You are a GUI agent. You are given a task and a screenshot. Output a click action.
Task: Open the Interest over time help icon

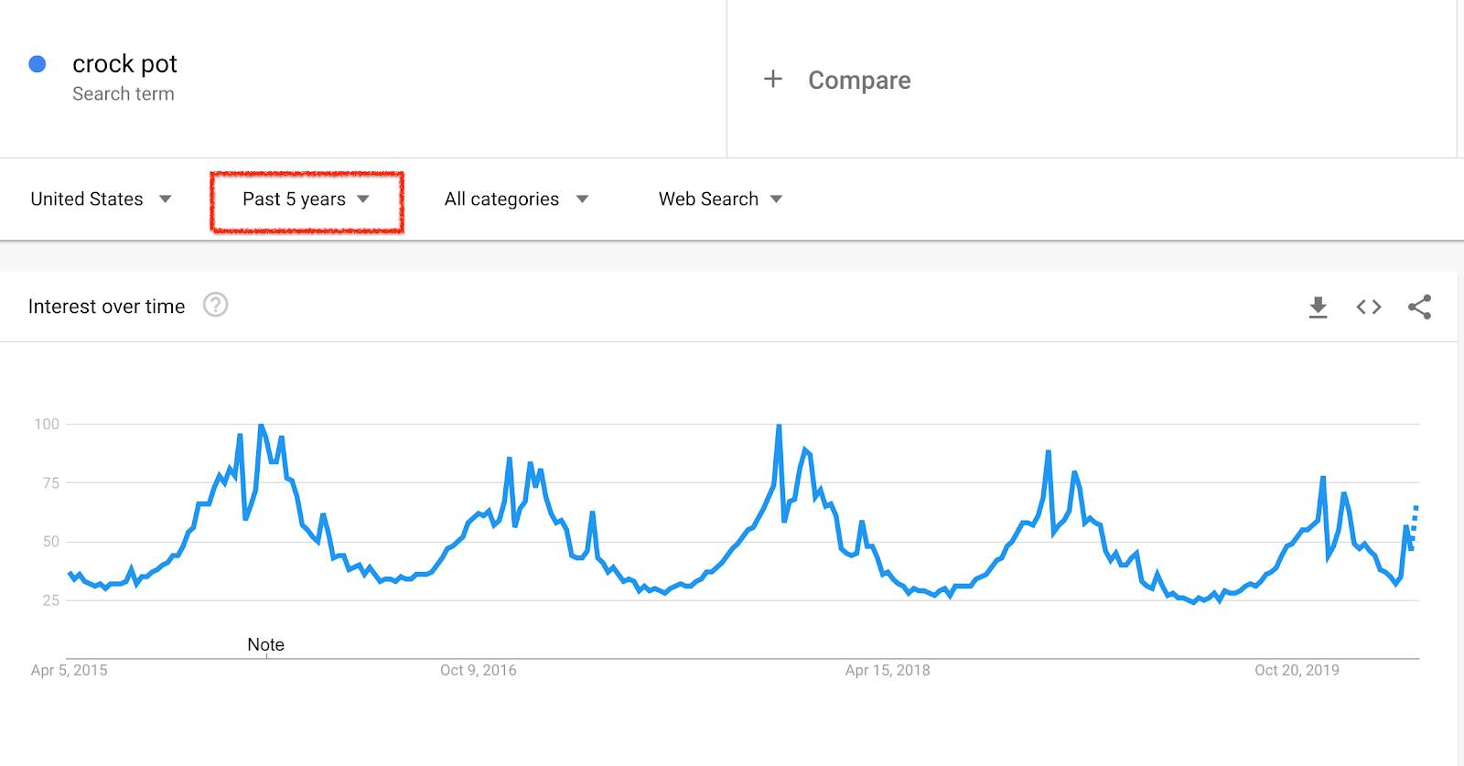(x=216, y=305)
